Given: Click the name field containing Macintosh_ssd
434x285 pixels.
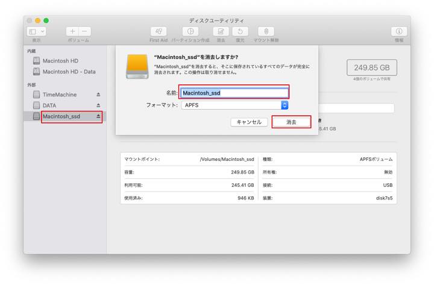Looking at the screenshot, I should (234, 93).
